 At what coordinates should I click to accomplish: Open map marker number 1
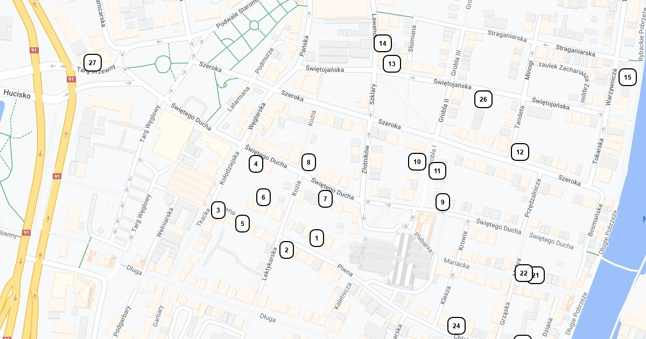(x=317, y=238)
